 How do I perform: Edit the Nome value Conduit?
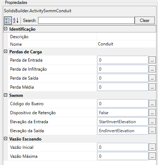tap(126, 44)
